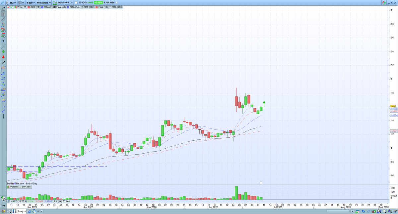Select the ruler measurement tool

[x=3, y=19]
